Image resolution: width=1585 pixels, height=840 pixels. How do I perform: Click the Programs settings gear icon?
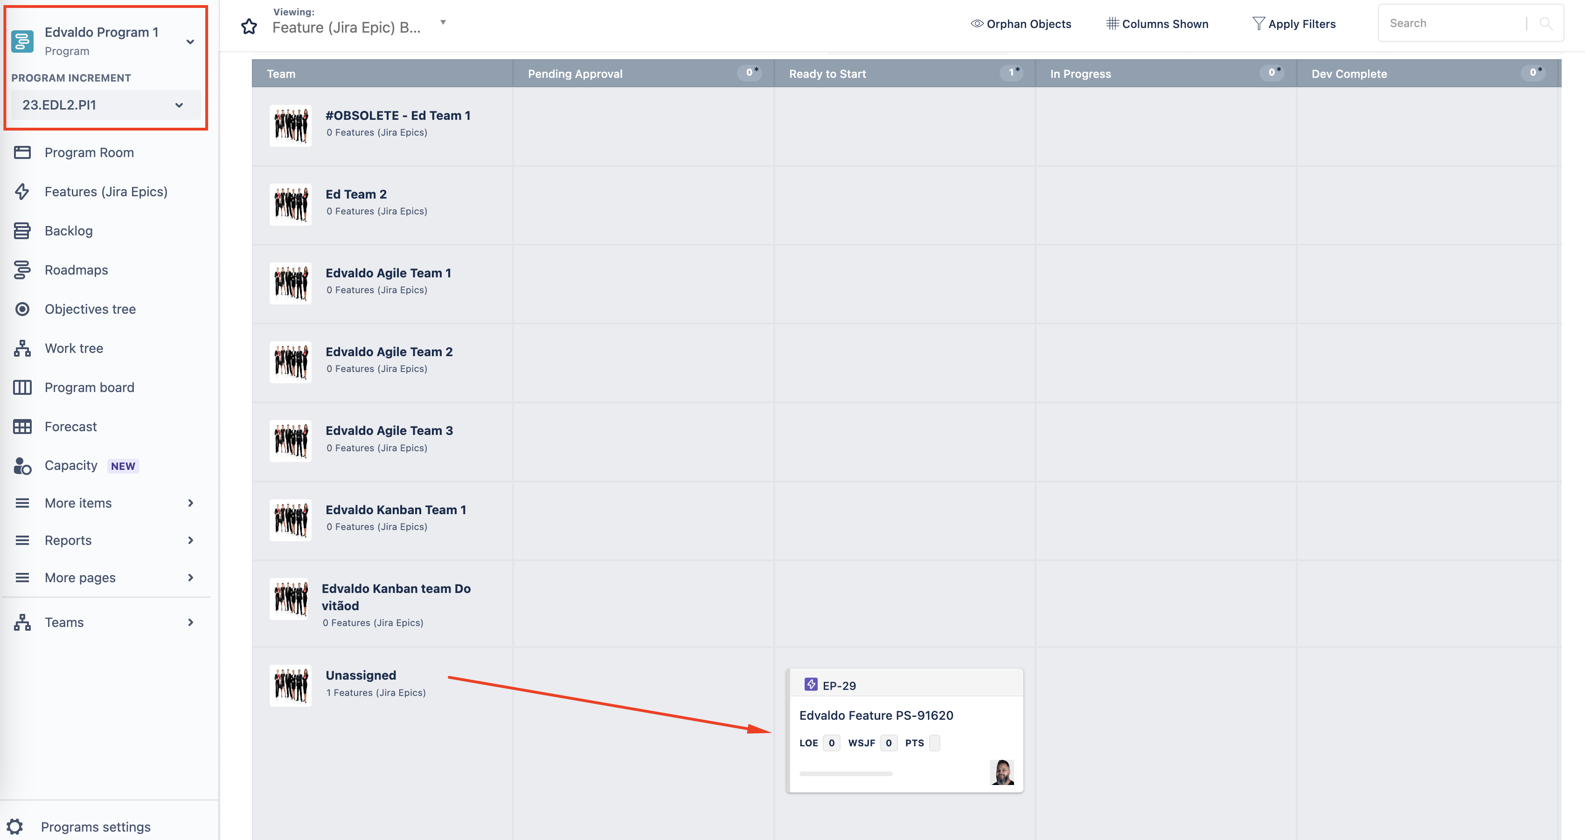(x=15, y=826)
